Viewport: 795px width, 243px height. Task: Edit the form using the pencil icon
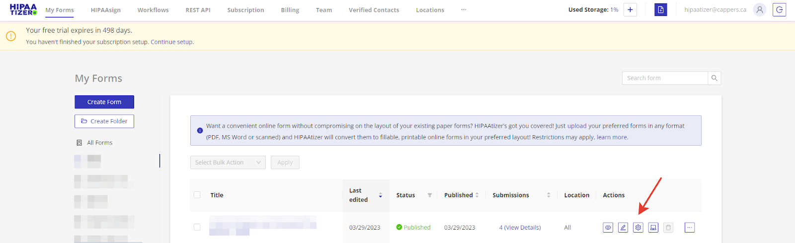pyautogui.click(x=623, y=228)
